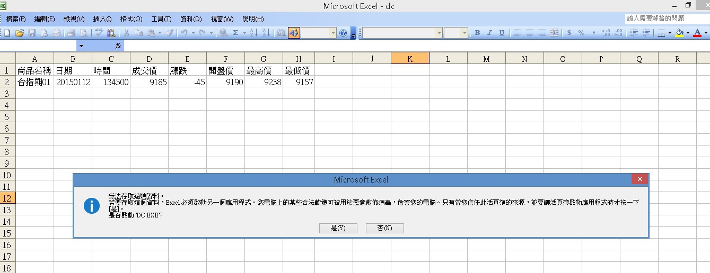Click the Undo arrow icon
The image size is (710, 273).
point(184,33)
